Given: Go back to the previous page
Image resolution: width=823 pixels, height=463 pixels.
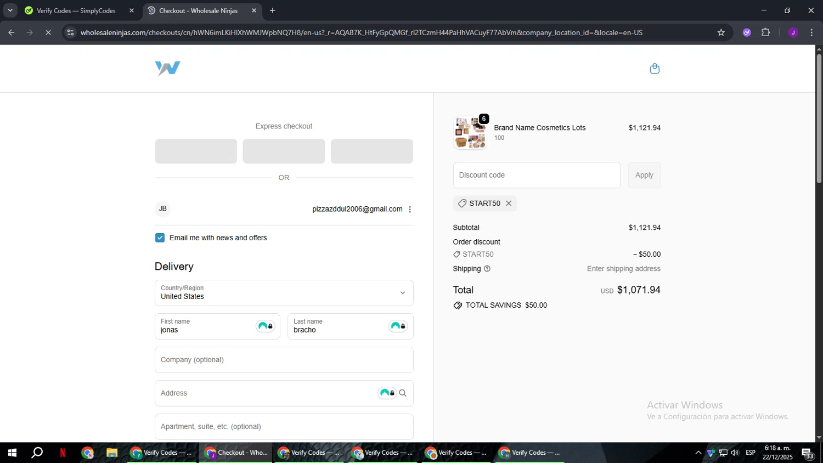Looking at the screenshot, I should 12,32.
